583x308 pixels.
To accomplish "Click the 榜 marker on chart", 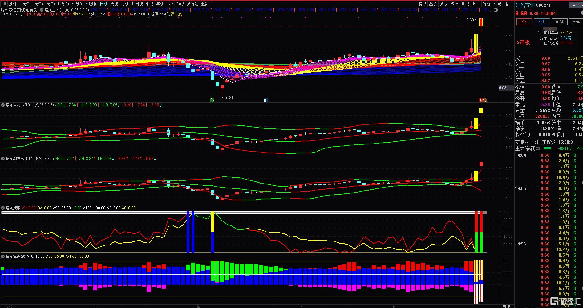I will click(x=485, y=100).
